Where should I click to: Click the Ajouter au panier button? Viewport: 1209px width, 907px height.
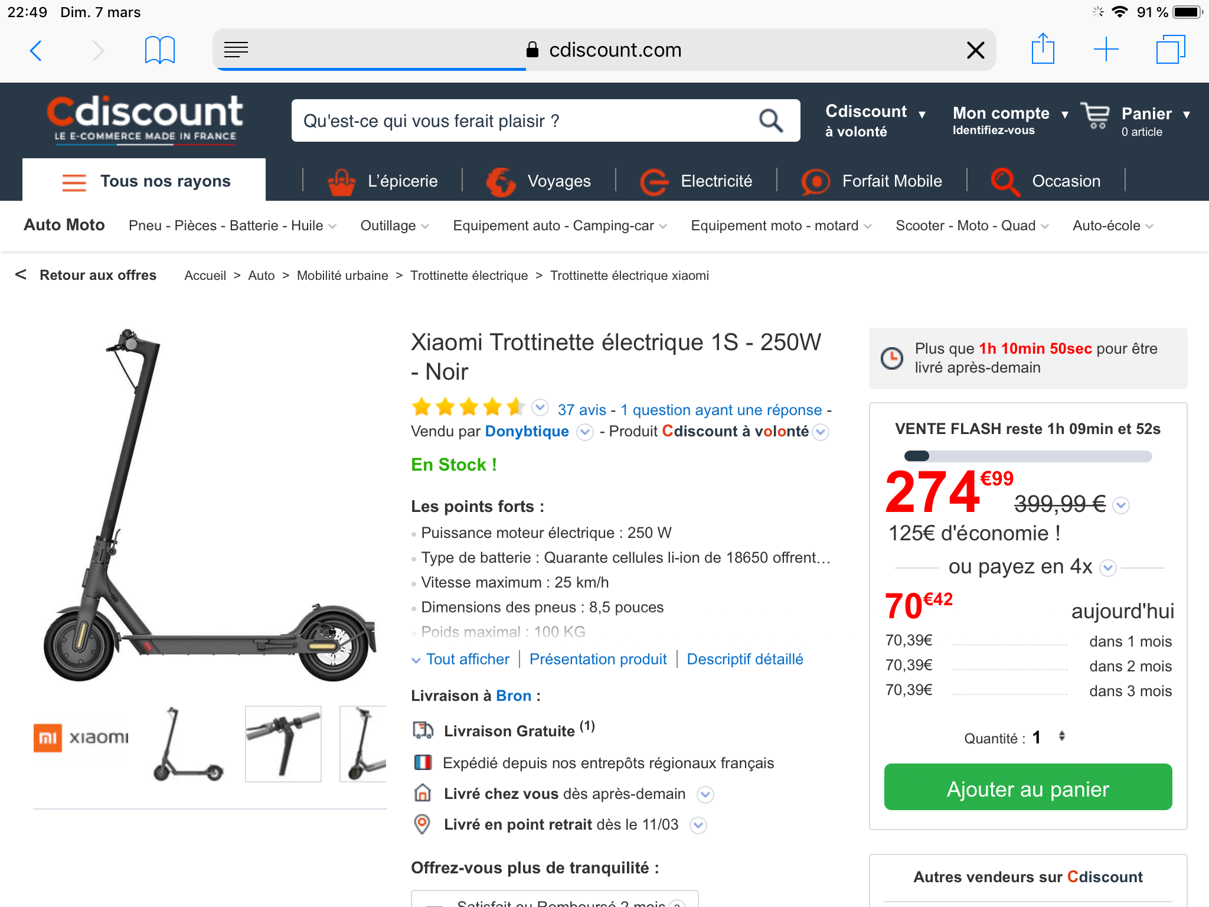[1028, 788]
